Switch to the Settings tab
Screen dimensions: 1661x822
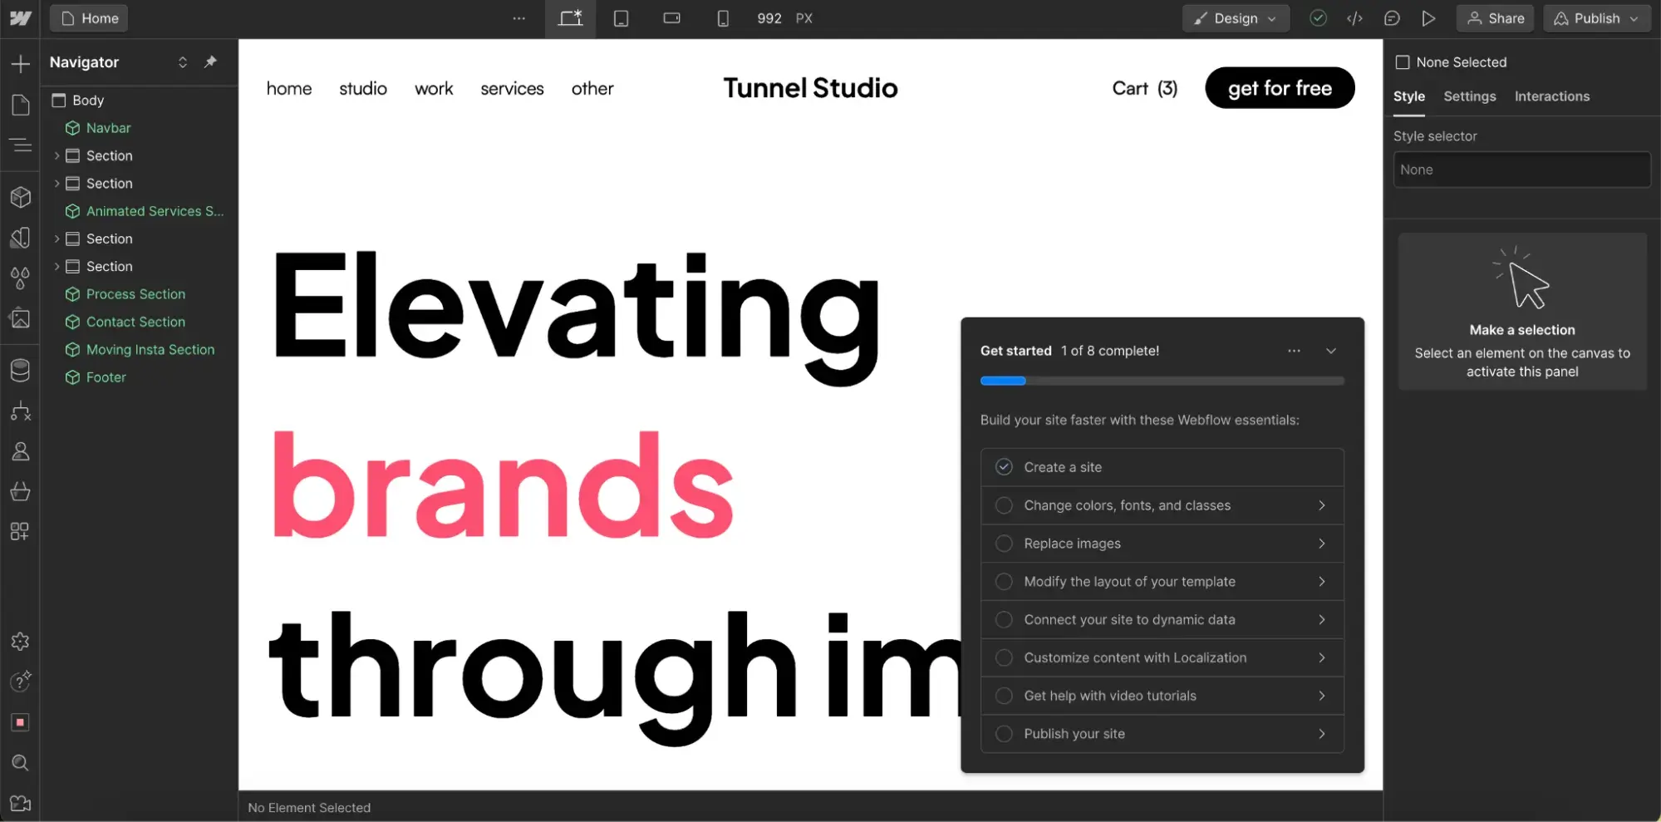(1469, 96)
